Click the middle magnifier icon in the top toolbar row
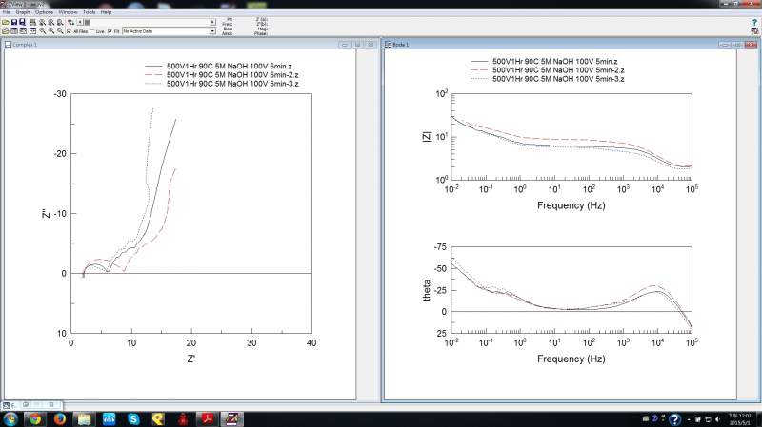The width and height of the screenshot is (762, 427). tap(51, 22)
